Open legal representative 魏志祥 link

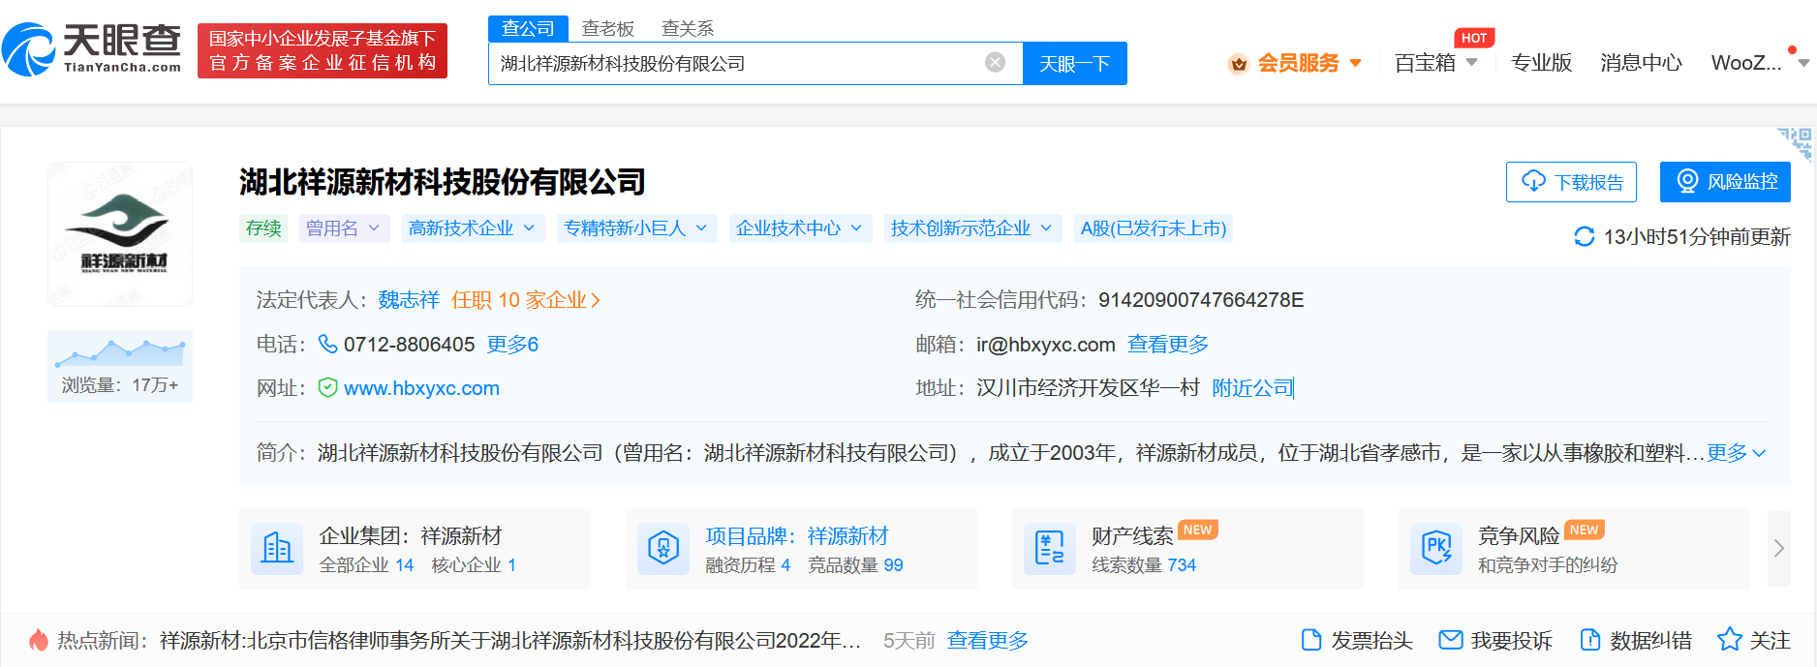tap(409, 300)
